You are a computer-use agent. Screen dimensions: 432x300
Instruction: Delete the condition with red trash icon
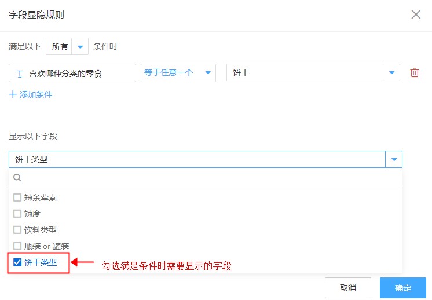[x=414, y=72]
